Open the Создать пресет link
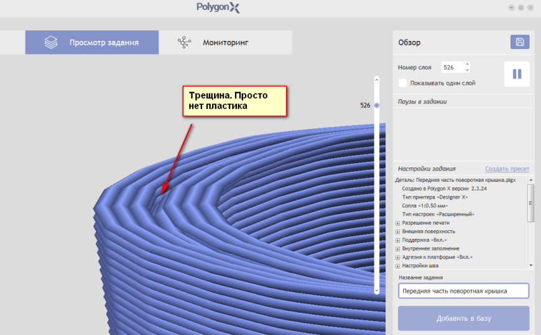 pyautogui.click(x=507, y=169)
